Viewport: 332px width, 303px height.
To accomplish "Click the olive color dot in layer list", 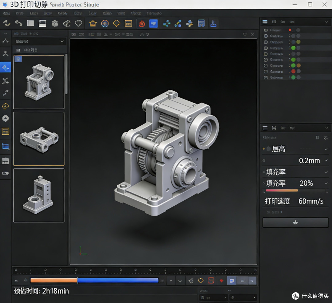I will click(x=298, y=42).
